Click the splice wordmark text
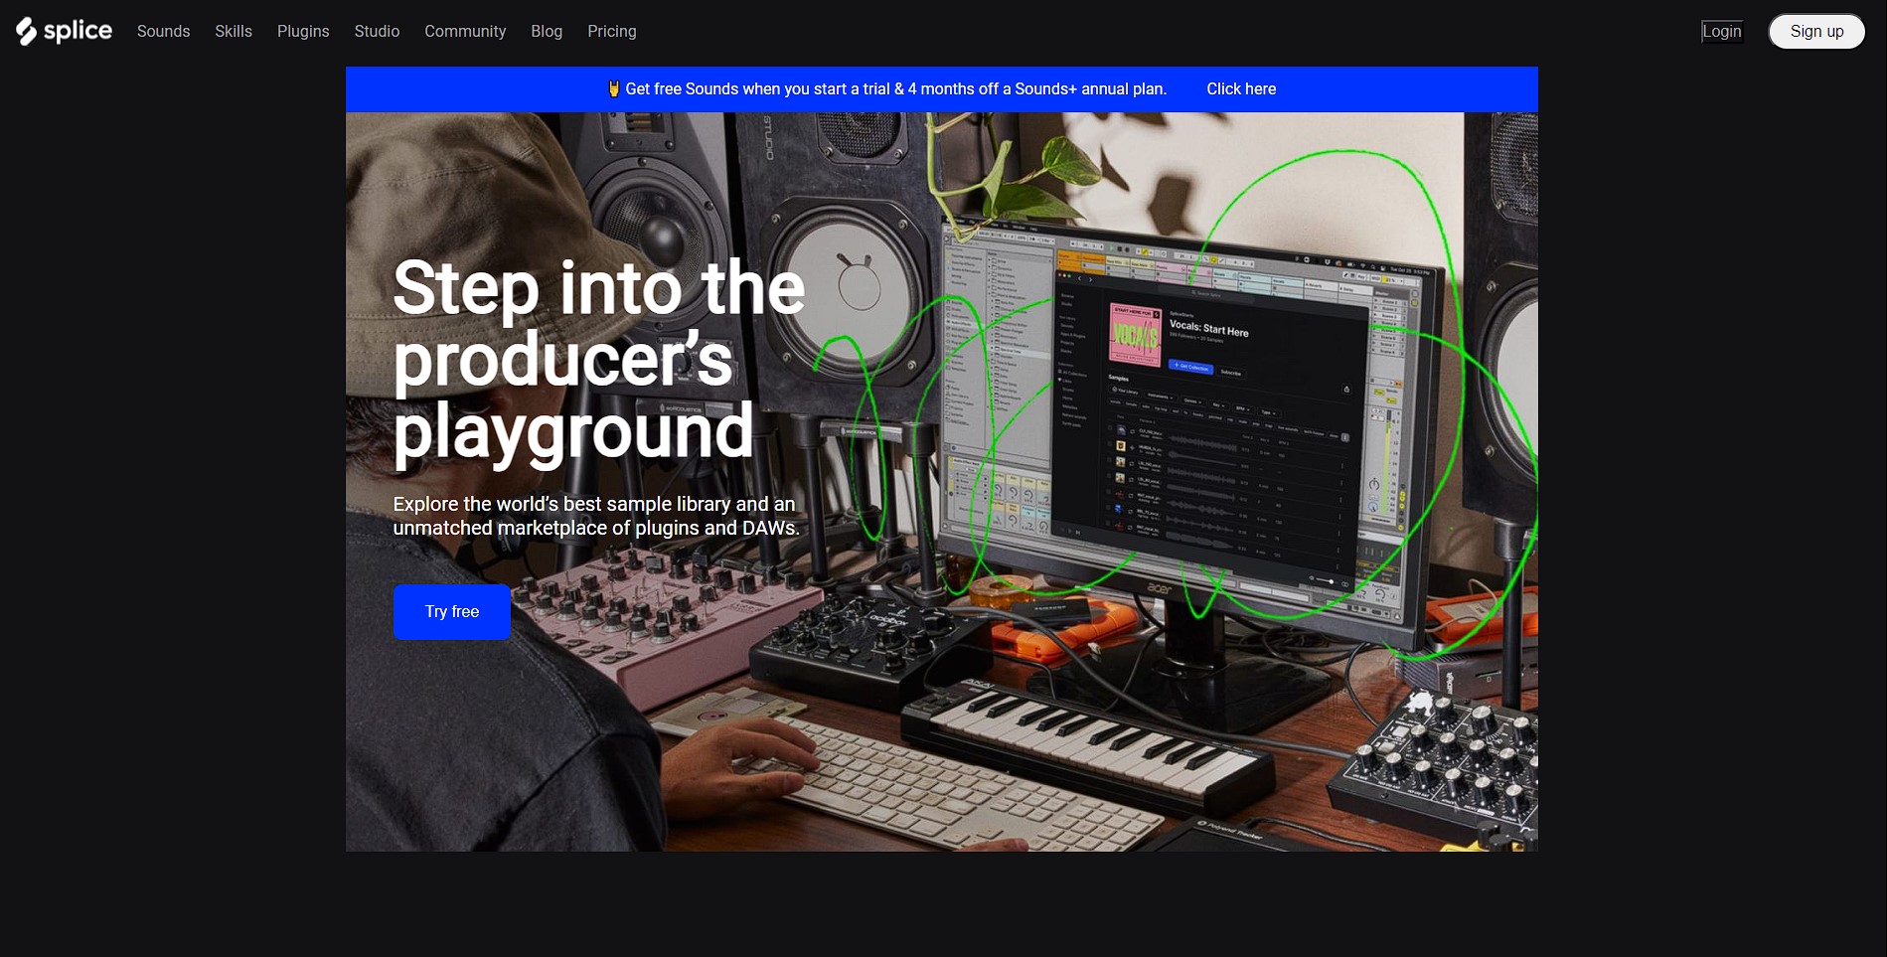 click(x=78, y=31)
